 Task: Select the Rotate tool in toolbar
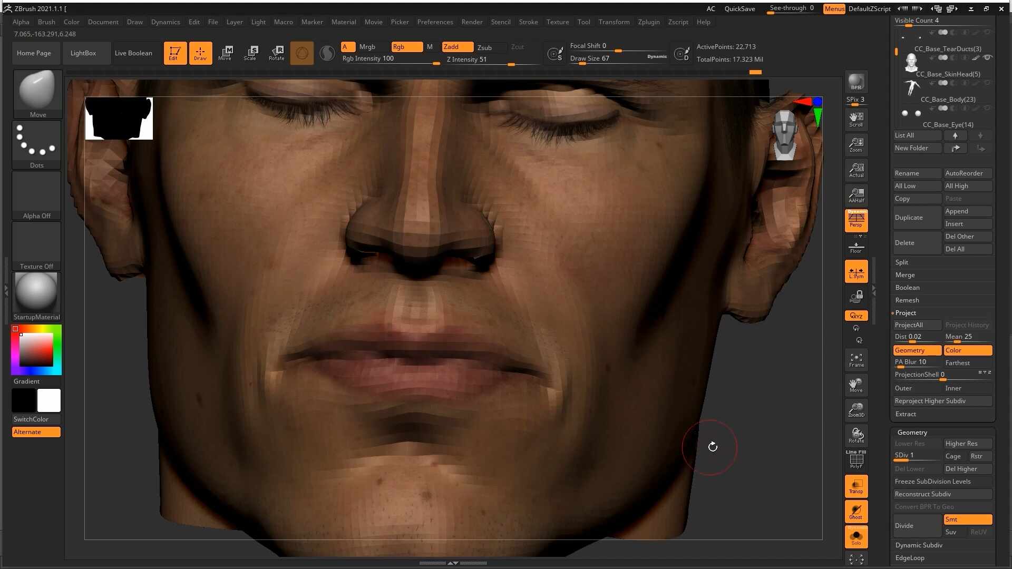click(x=276, y=53)
